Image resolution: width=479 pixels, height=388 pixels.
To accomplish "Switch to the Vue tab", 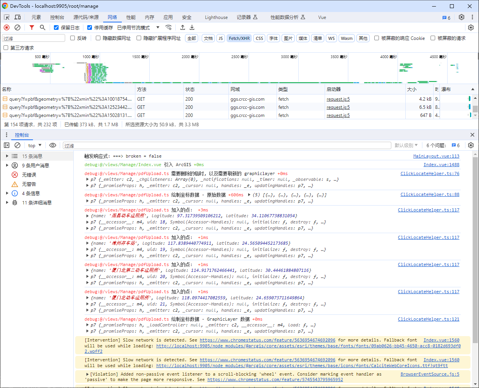I will (x=322, y=17).
